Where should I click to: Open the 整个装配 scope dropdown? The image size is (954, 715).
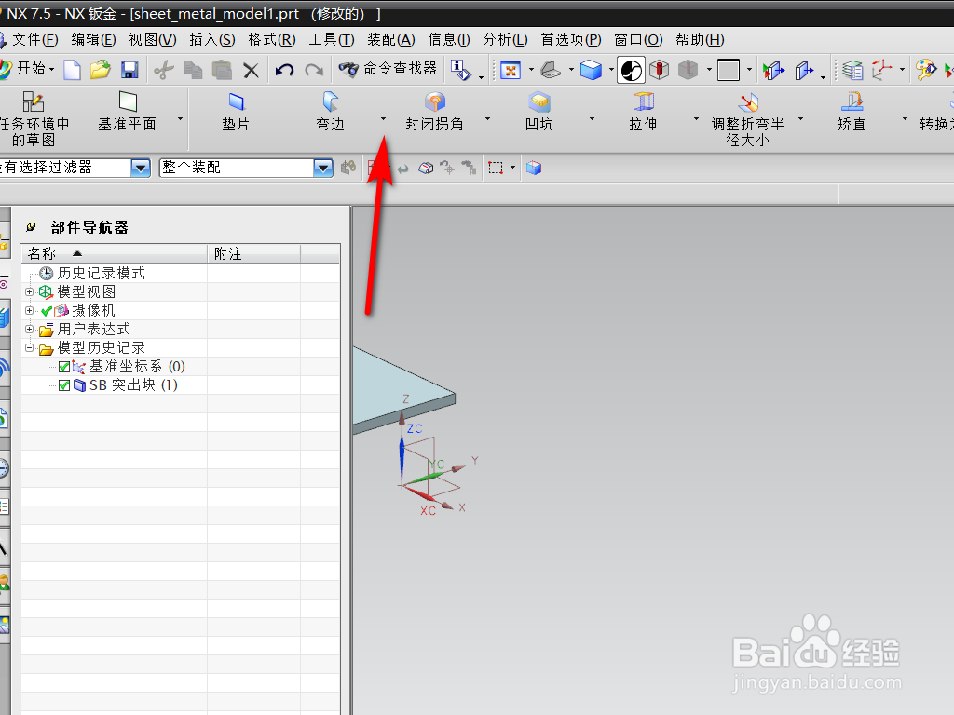click(323, 168)
